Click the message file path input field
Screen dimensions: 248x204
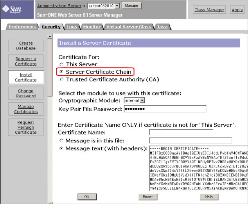pos(190,140)
